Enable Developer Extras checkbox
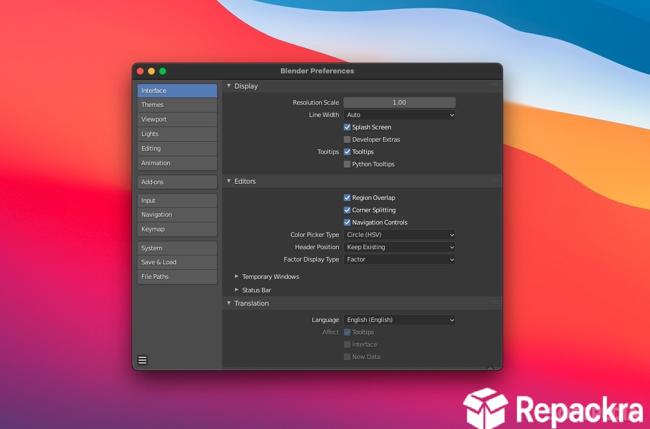 pyautogui.click(x=347, y=139)
